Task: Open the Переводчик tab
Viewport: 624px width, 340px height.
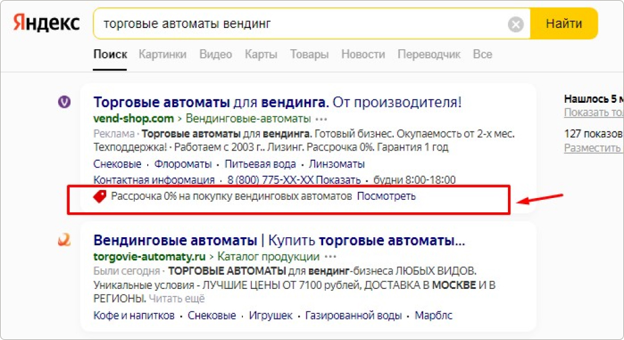Action: point(429,54)
